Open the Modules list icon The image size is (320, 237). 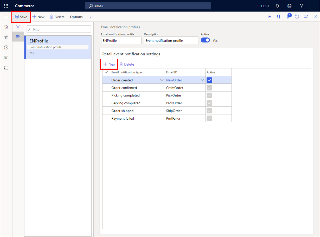tap(6, 68)
